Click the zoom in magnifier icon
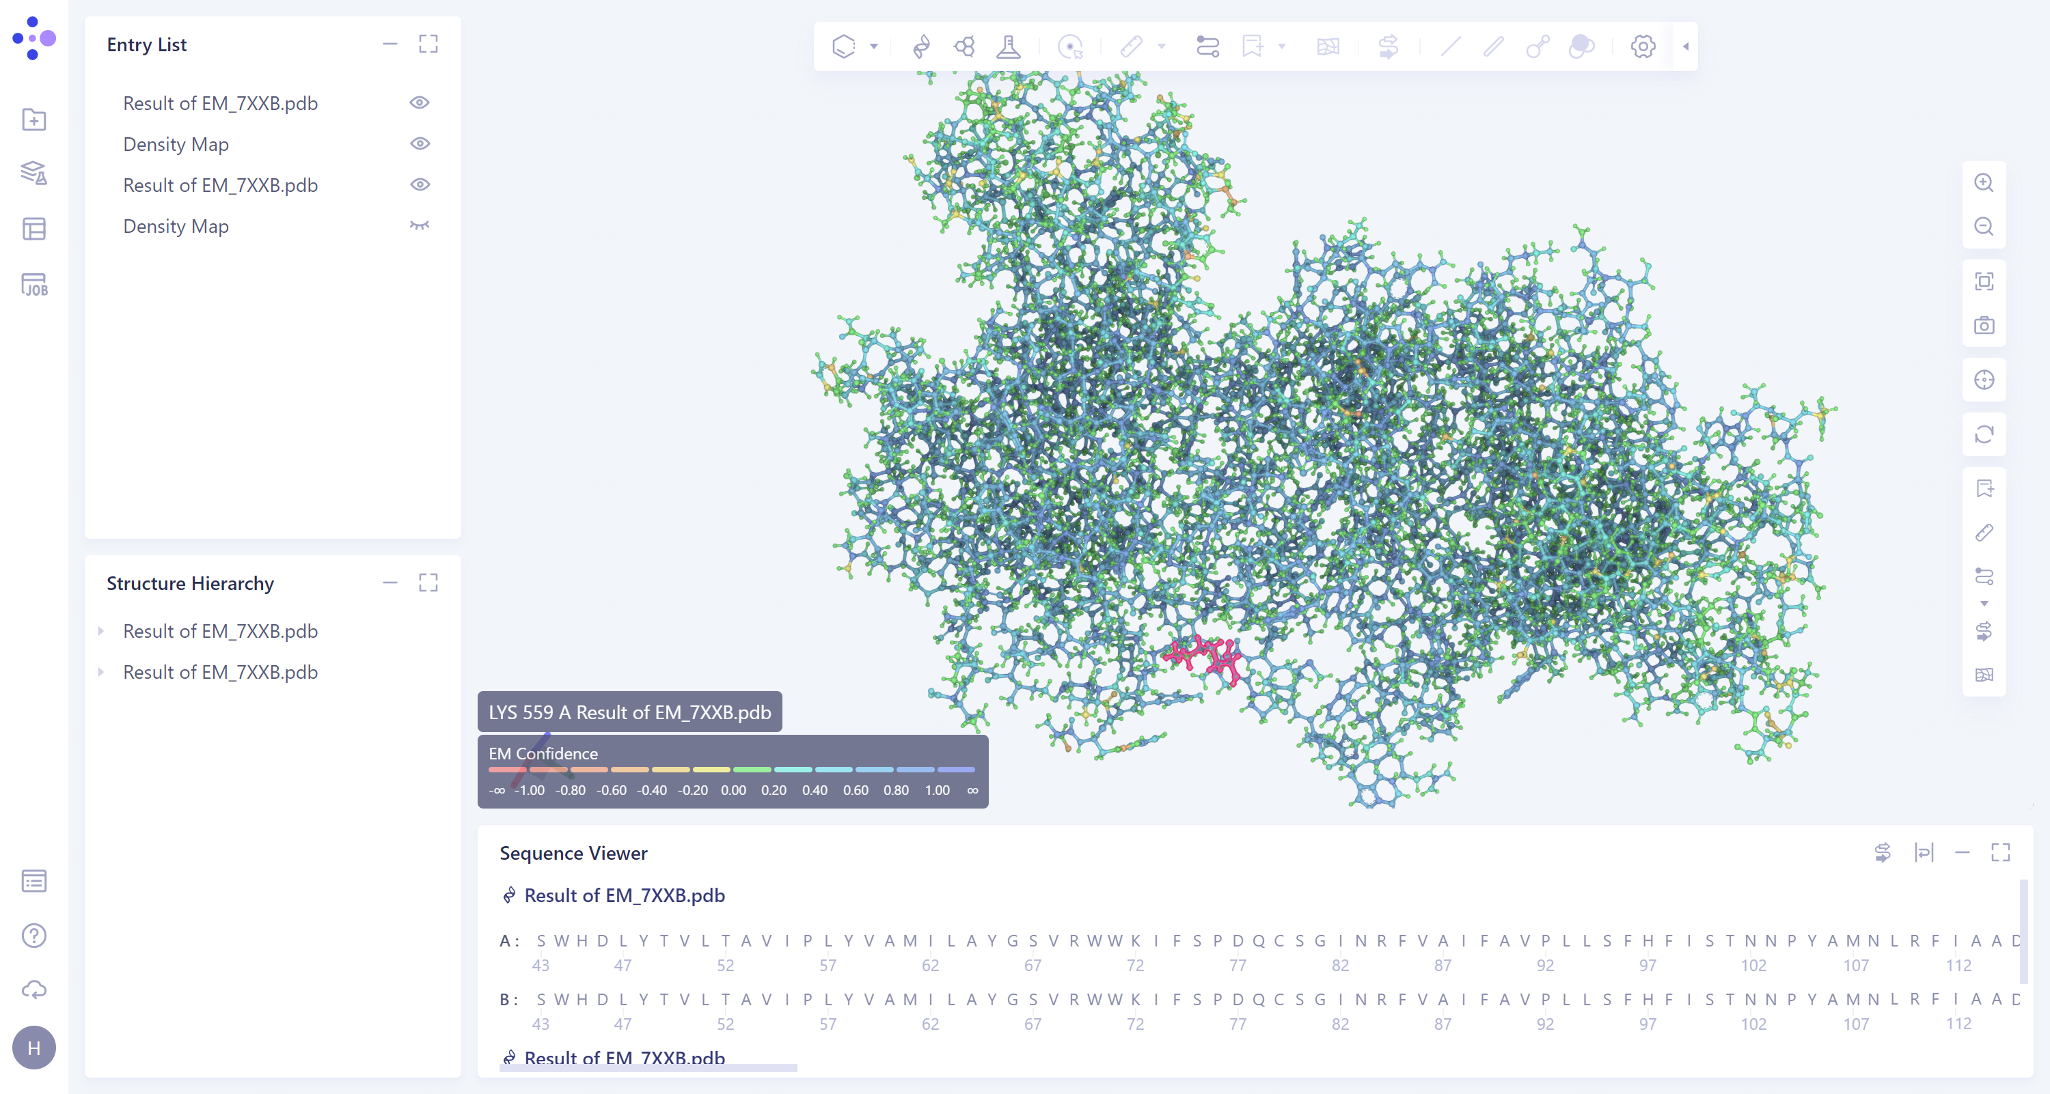 (1983, 183)
